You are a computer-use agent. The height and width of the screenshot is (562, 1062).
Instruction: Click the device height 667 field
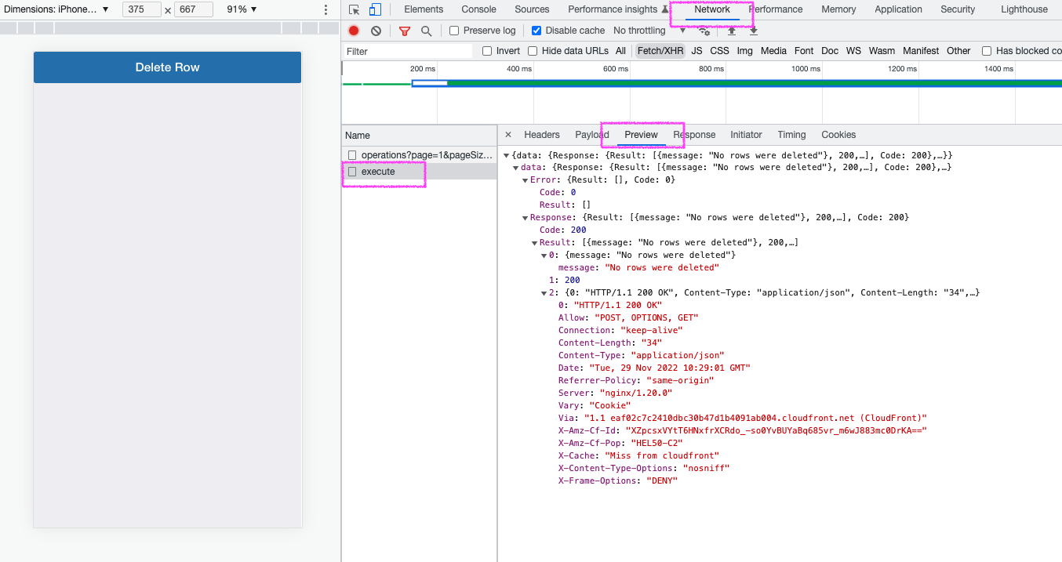193,9
